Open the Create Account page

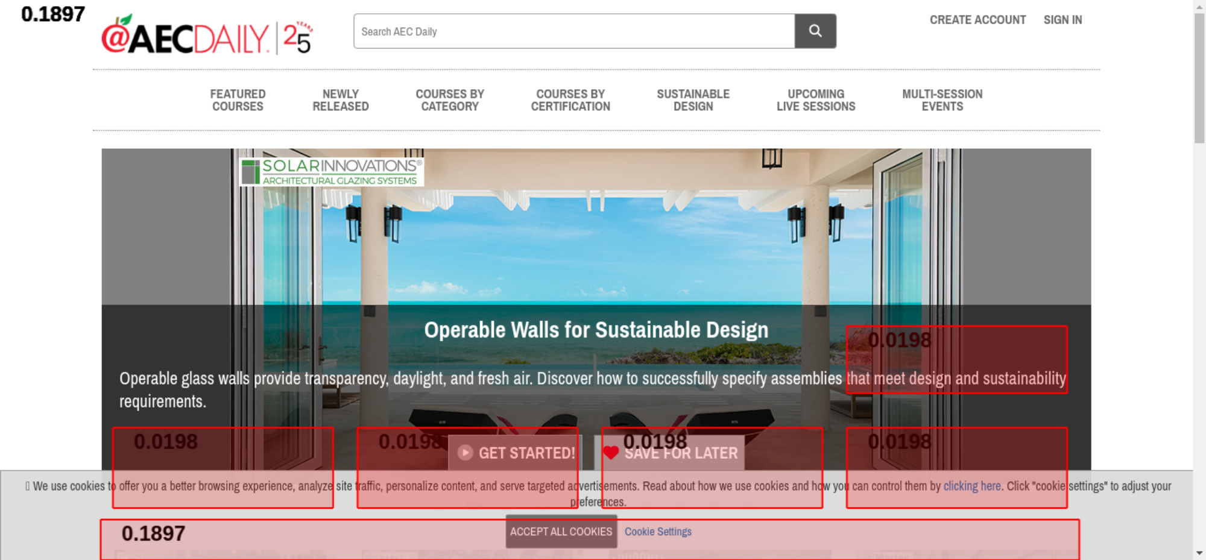(977, 20)
